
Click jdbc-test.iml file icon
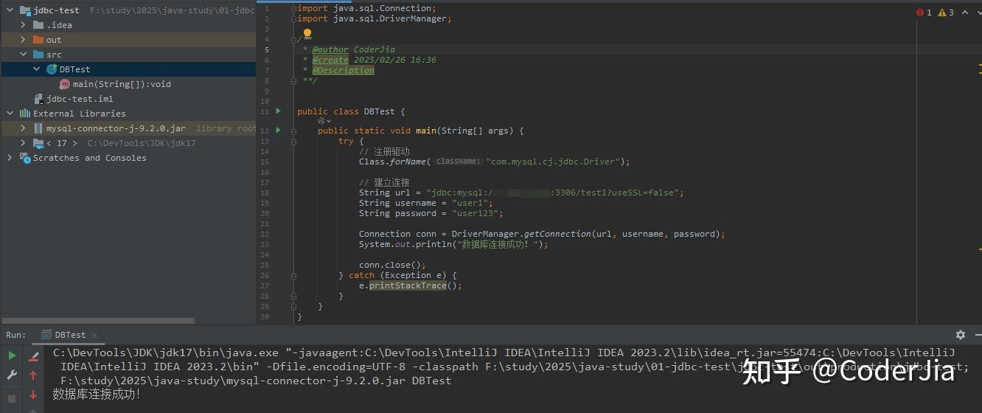point(38,99)
